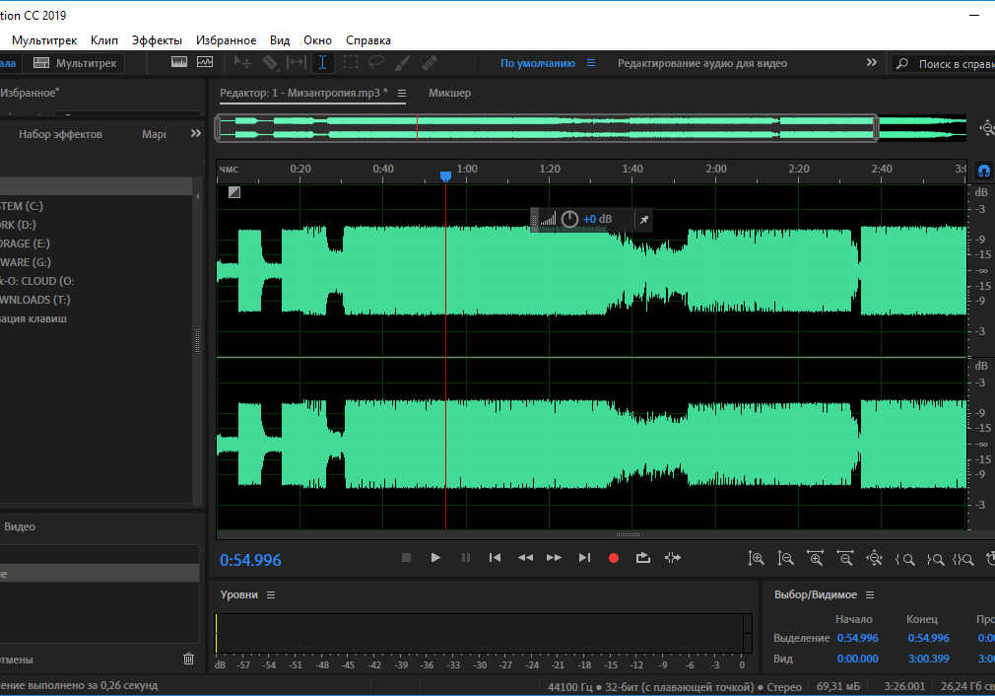This screenshot has width=995, height=696.
Task: Select WORK (D:) drive in browser
Action: (x=18, y=225)
